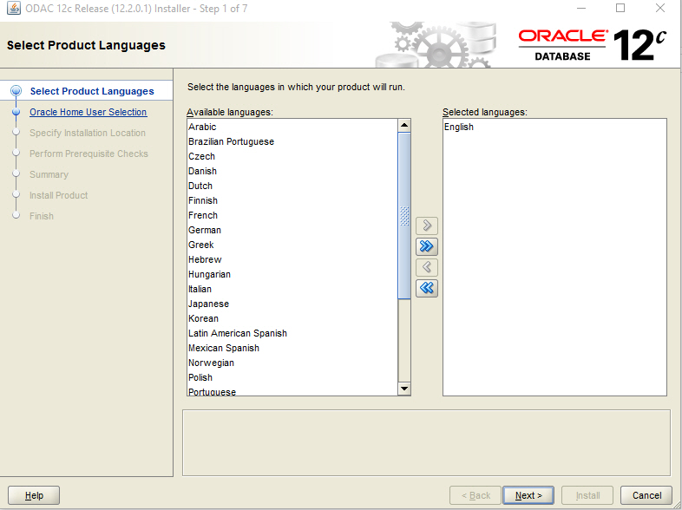Highlight Japanese in available languages
The width and height of the screenshot is (682, 510).
click(292, 304)
